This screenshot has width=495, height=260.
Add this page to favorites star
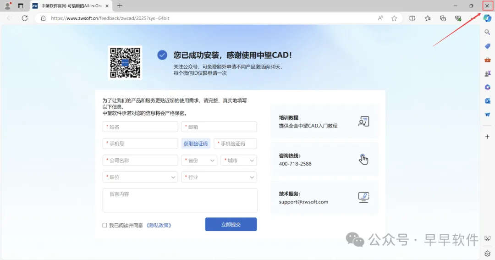394,18
